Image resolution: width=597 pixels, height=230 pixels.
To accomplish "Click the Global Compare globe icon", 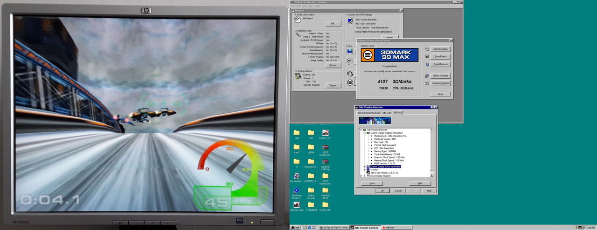I will [427, 76].
